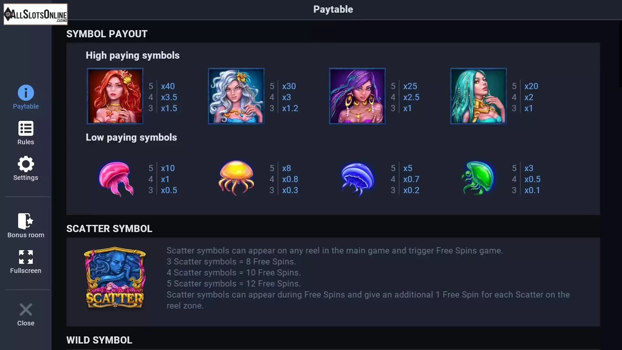Select the red-haired mermaid symbol
622x350 pixels.
click(115, 96)
